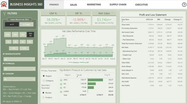Filter by quarter Q1
Screen dimensions: 187x104
click(x=8, y=42)
